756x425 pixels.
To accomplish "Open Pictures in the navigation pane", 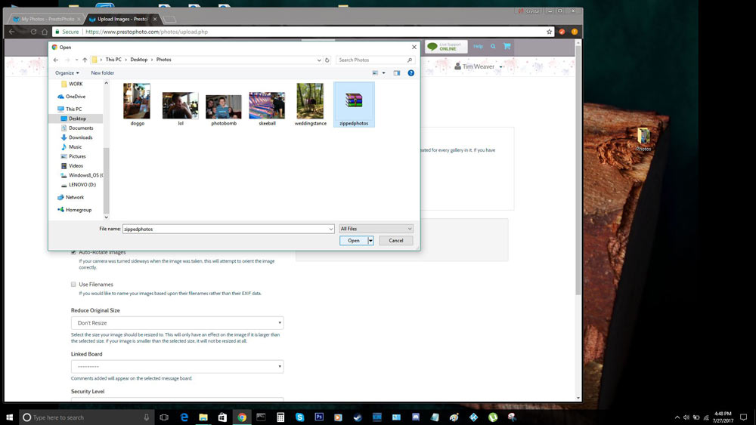I will pyautogui.click(x=73, y=156).
